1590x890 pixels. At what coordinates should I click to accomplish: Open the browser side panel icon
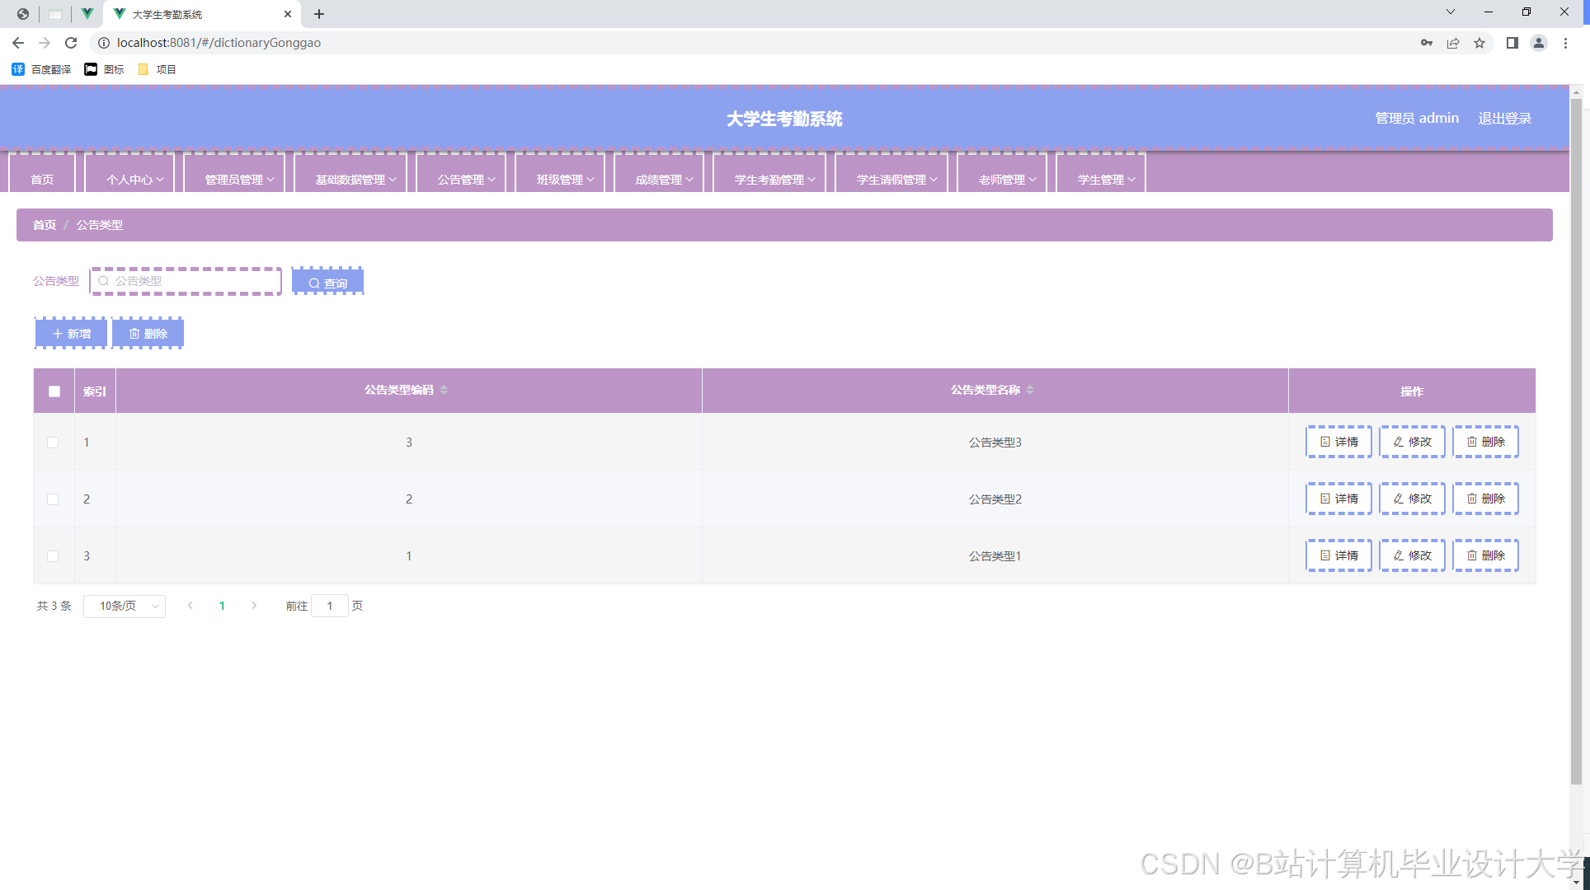pos(1512,43)
